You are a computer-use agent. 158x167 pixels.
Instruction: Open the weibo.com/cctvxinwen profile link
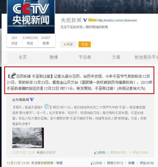(x=117, y=20)
